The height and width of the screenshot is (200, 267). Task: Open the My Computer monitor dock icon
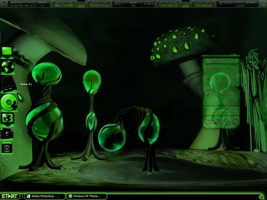coord(7,52)
